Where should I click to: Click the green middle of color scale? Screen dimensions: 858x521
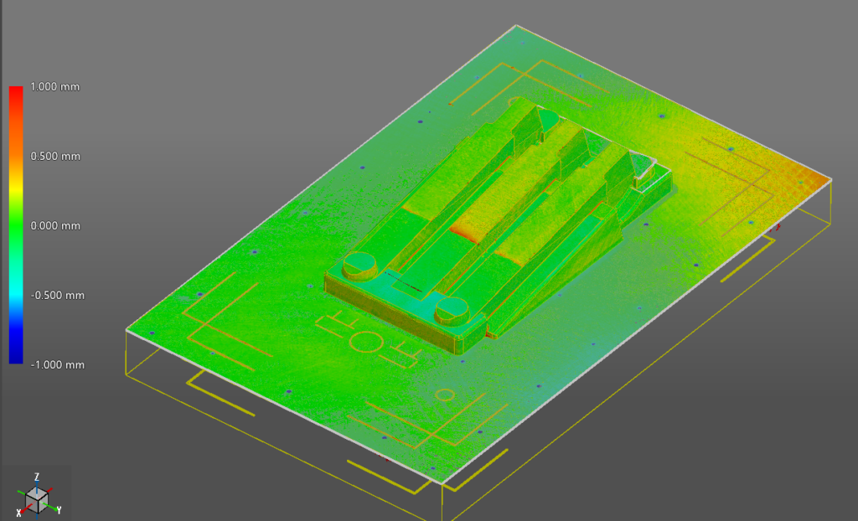16,224
